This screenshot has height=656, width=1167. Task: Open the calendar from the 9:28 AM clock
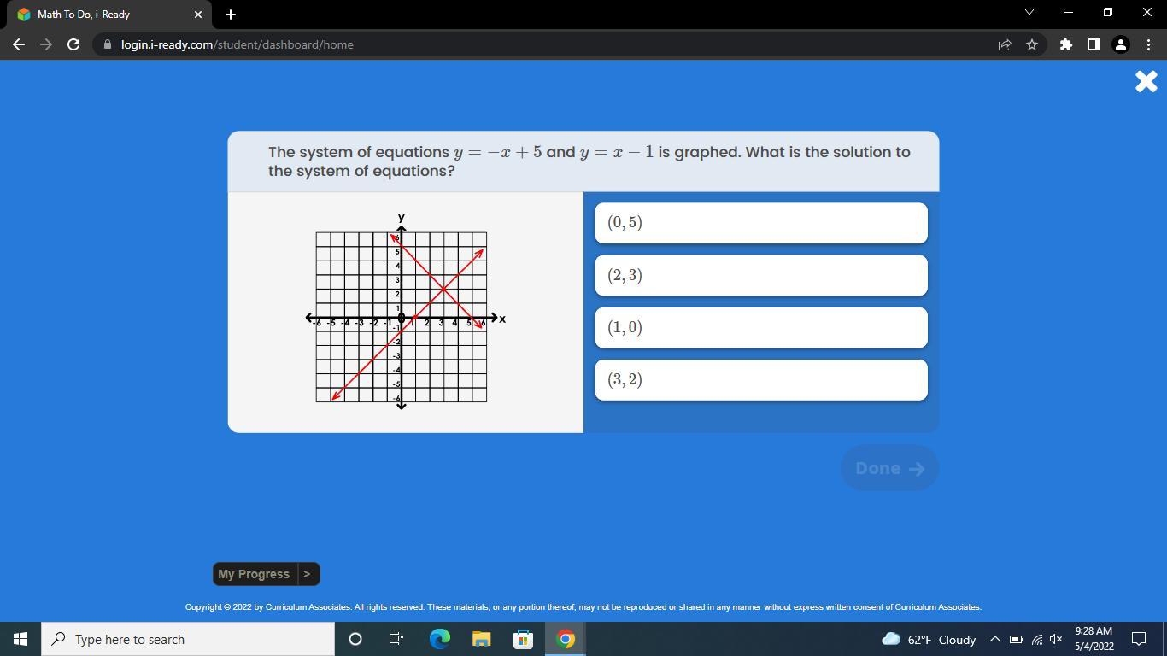point(1094,639)
